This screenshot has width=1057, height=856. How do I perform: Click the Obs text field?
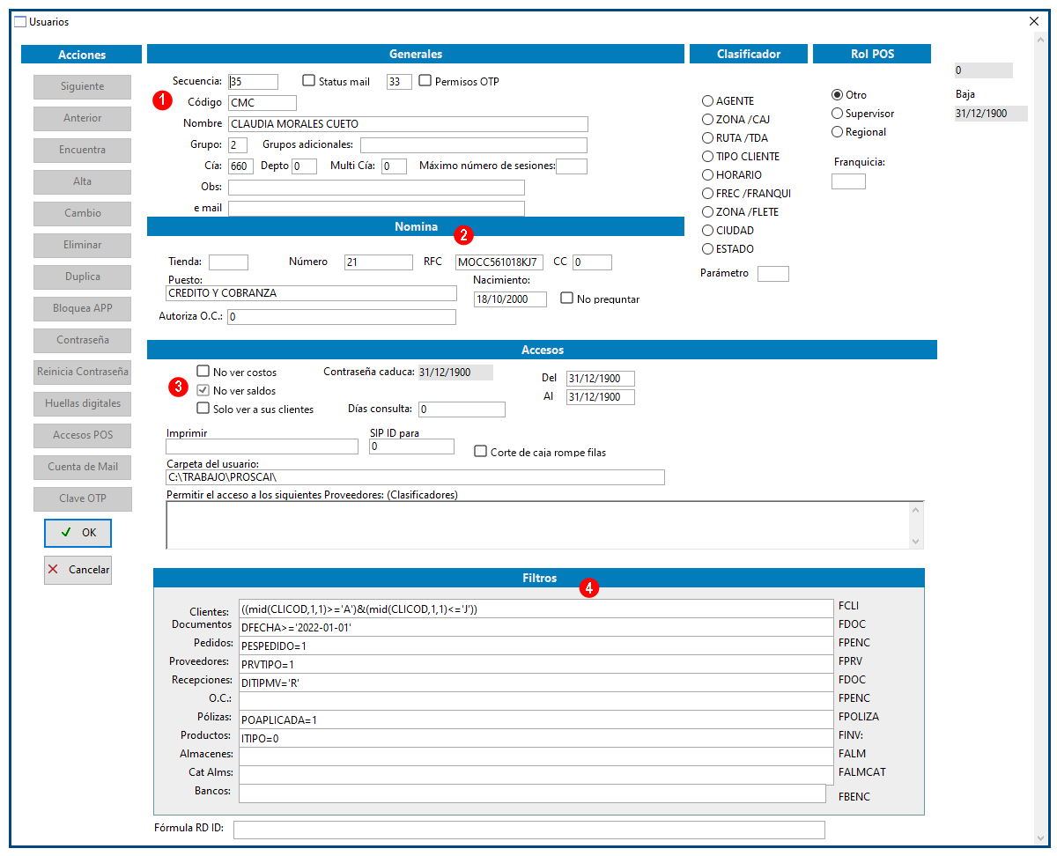pyautogui.click(x=376, y=188)
